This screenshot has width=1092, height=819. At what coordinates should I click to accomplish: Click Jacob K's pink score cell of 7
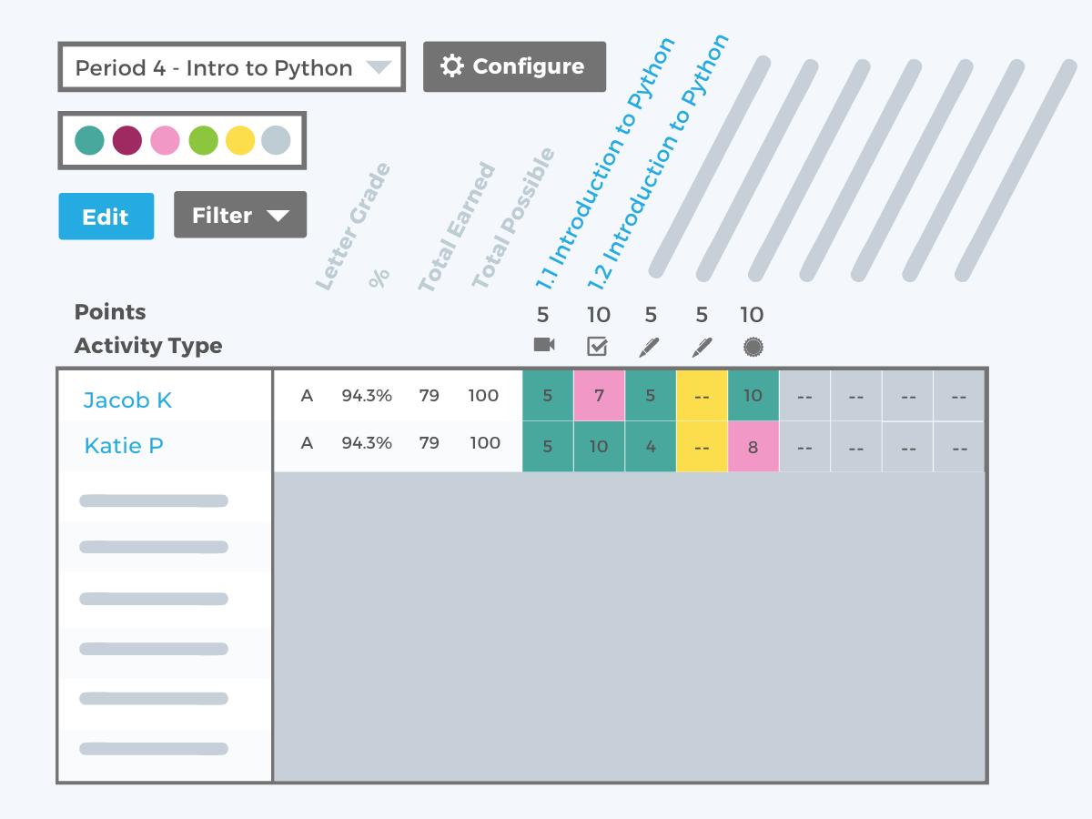[x=599, y=395]
